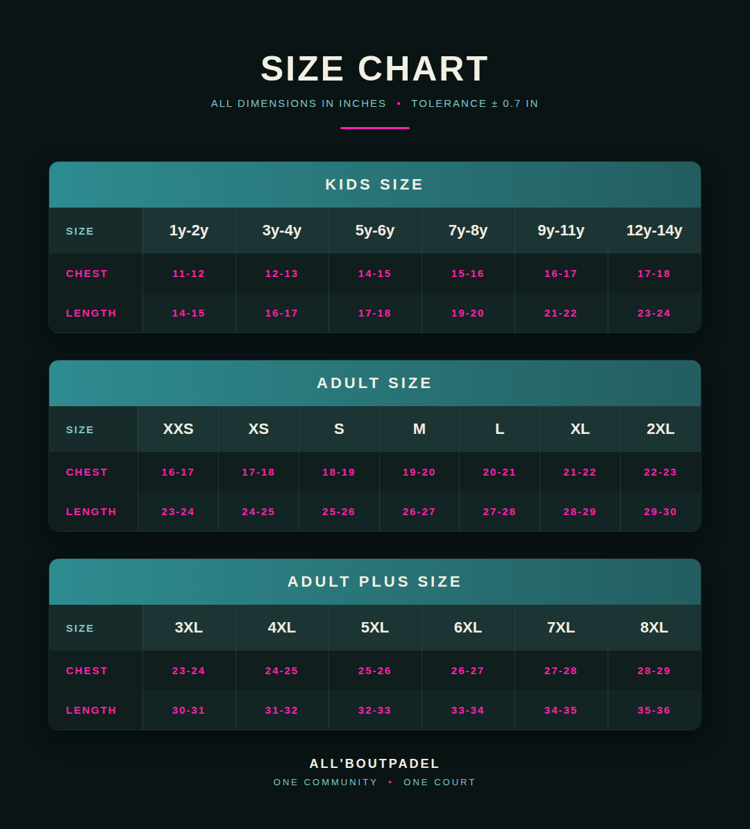Click the XXS adult size header
750x829 pixels.
point(178,429)
